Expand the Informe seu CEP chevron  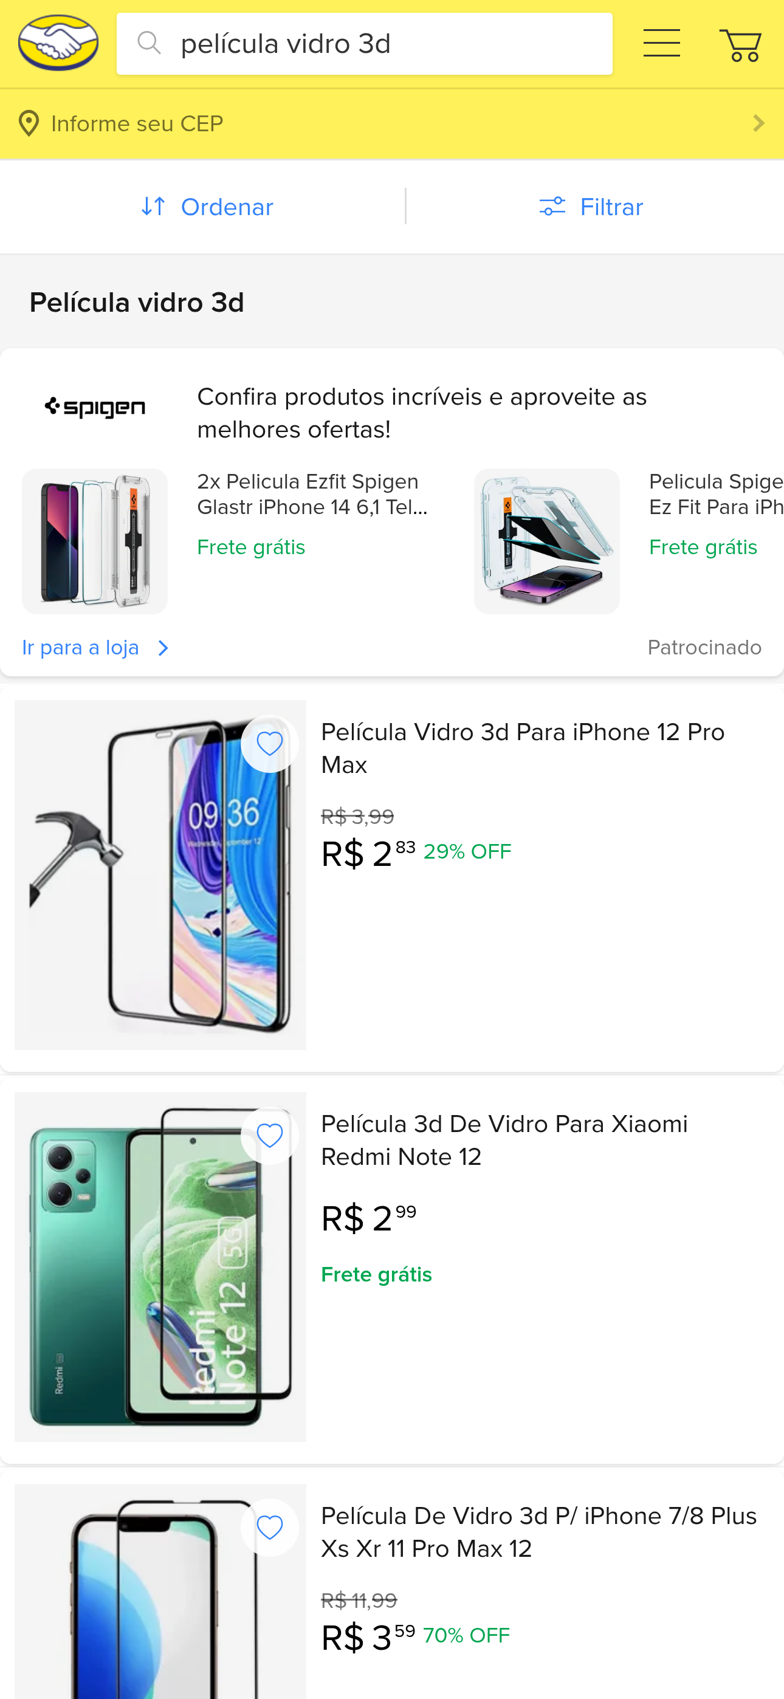pos(758,123)
